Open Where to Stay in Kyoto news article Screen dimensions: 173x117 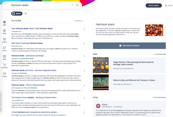point(134,80)
